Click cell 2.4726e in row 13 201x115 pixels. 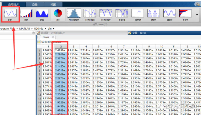click(174, 98)
